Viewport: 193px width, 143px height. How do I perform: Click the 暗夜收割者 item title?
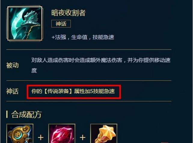[68, 13]
